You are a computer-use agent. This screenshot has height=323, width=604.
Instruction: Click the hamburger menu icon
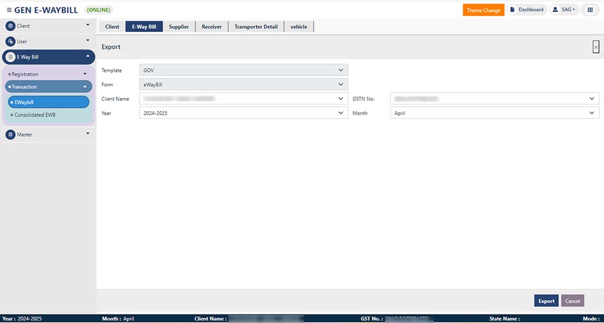[x=9, y=10]
